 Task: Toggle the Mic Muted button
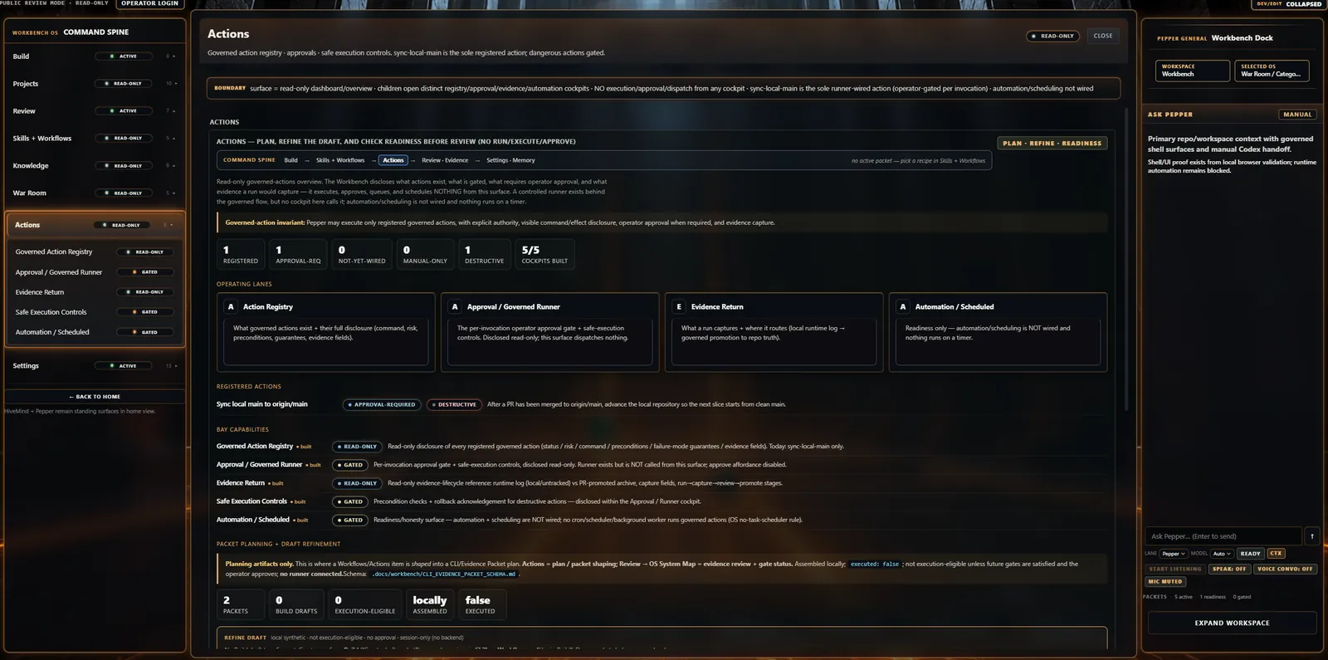1165,582
